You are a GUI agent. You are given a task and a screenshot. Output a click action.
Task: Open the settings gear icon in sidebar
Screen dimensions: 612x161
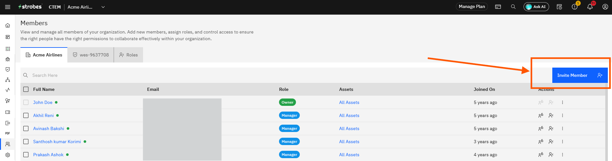8,155
